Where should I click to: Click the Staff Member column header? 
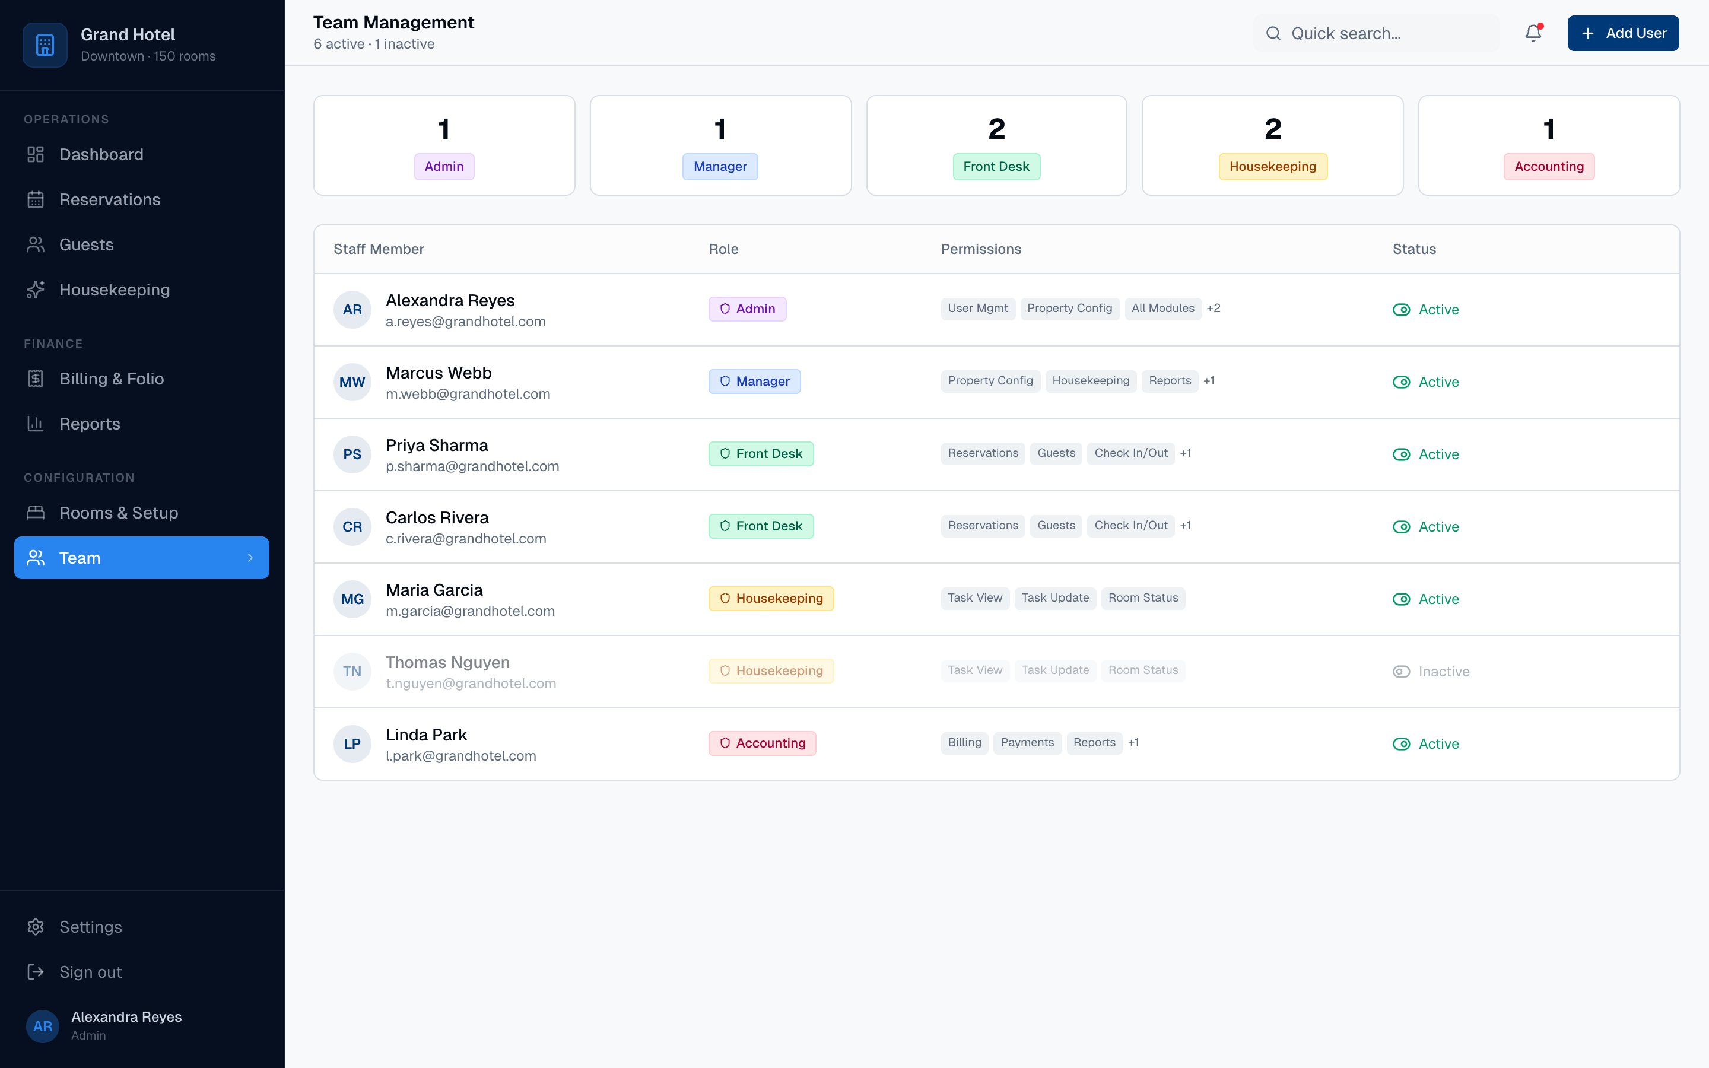click(379, 249)
